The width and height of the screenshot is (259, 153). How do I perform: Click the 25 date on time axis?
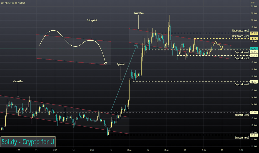(111, 150)
